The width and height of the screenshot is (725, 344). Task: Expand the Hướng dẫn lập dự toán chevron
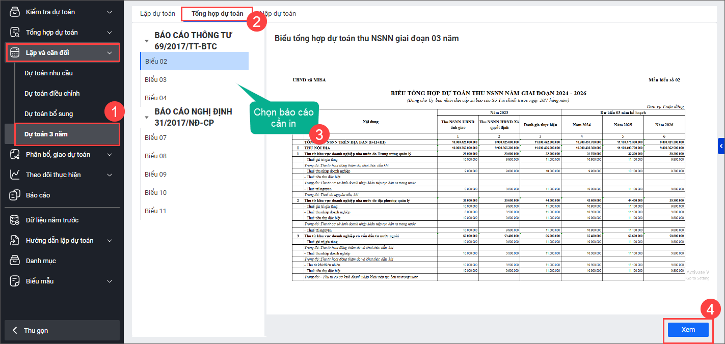pyautogui.click(x=110, y=240)
